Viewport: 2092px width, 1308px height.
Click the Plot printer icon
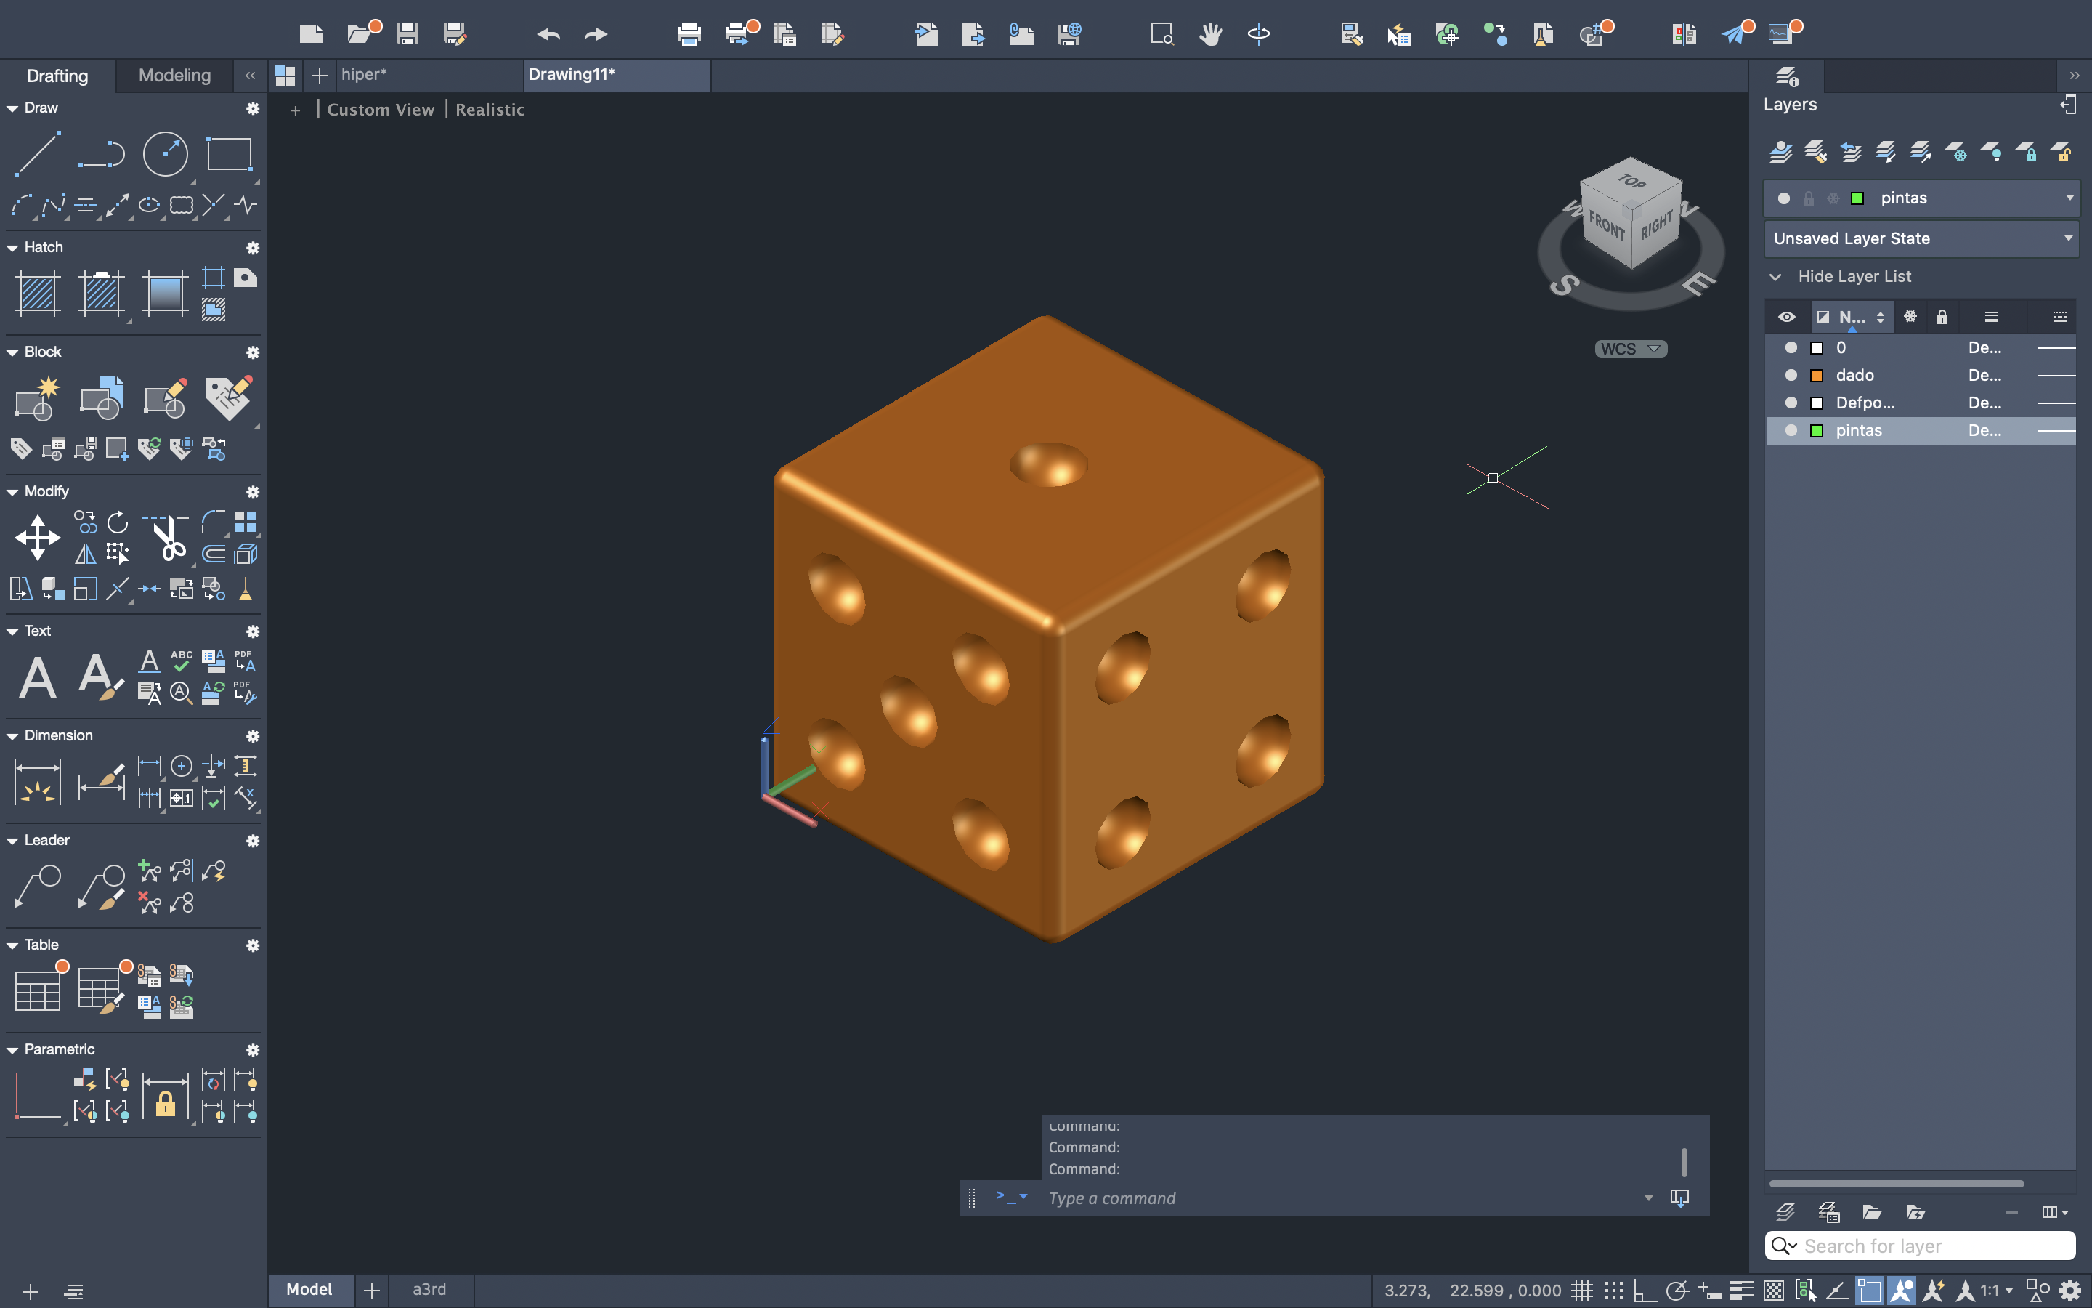tap(688, 33)
